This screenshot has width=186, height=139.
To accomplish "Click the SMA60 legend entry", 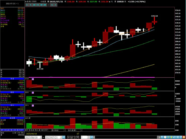I will tap(12, 14).
